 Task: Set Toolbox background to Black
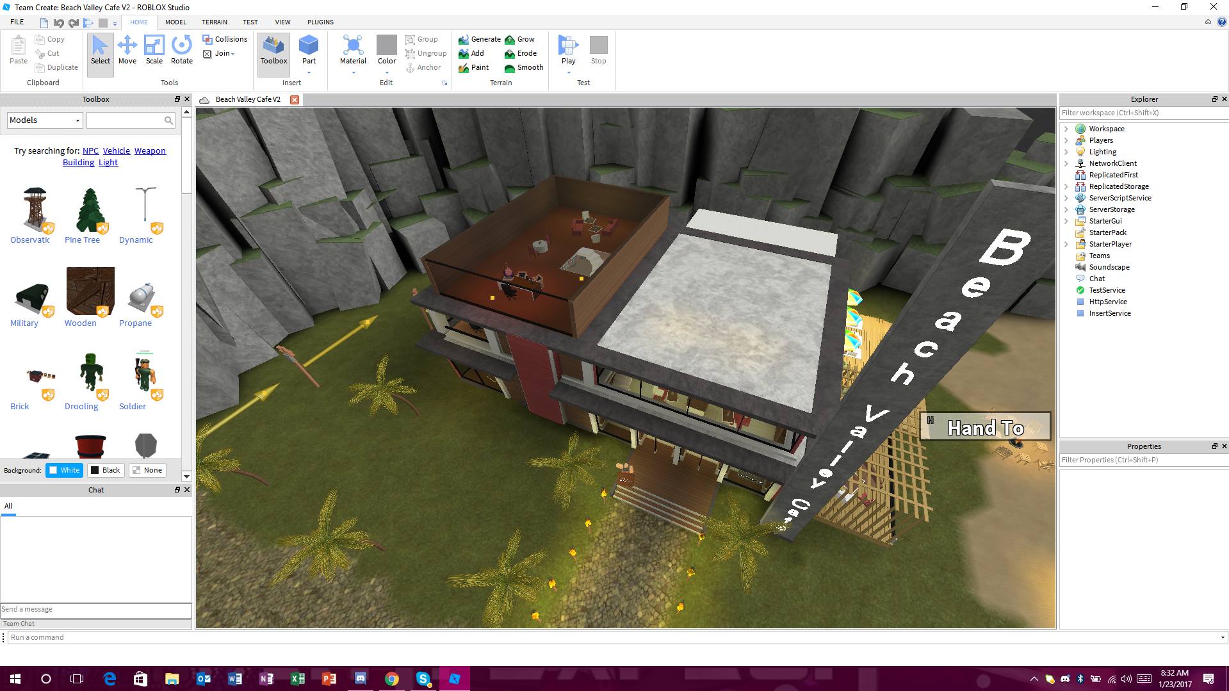coord(105,470)
